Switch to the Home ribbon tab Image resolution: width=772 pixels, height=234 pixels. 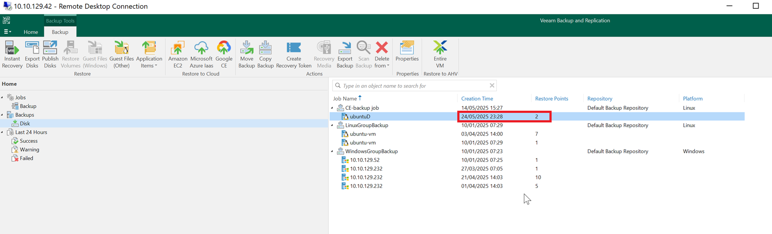tap(31, 32)
